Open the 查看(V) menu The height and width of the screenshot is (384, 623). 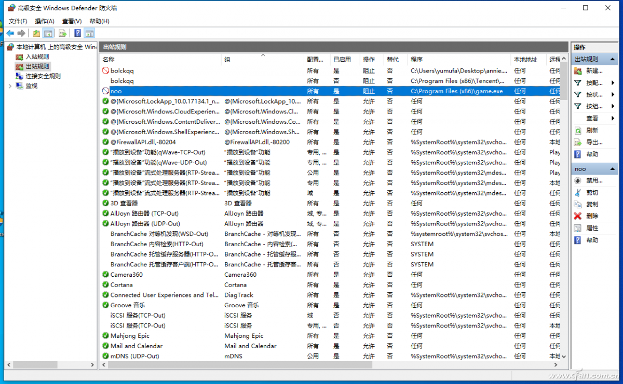click(72, 21)
